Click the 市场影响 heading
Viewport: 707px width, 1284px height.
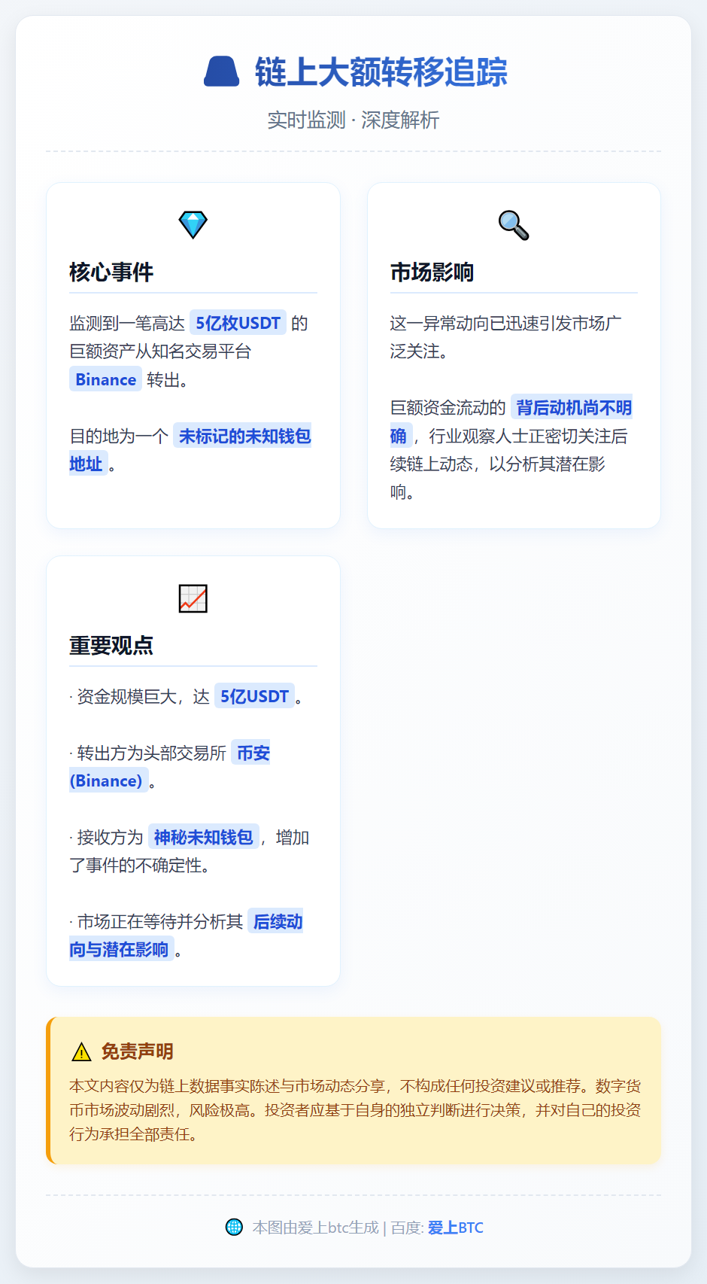432,272
